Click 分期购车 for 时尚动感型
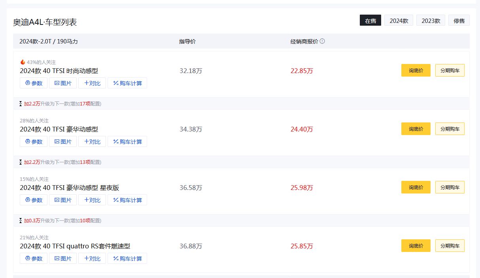This screenshot has height=278, width=480. [450, 70]
